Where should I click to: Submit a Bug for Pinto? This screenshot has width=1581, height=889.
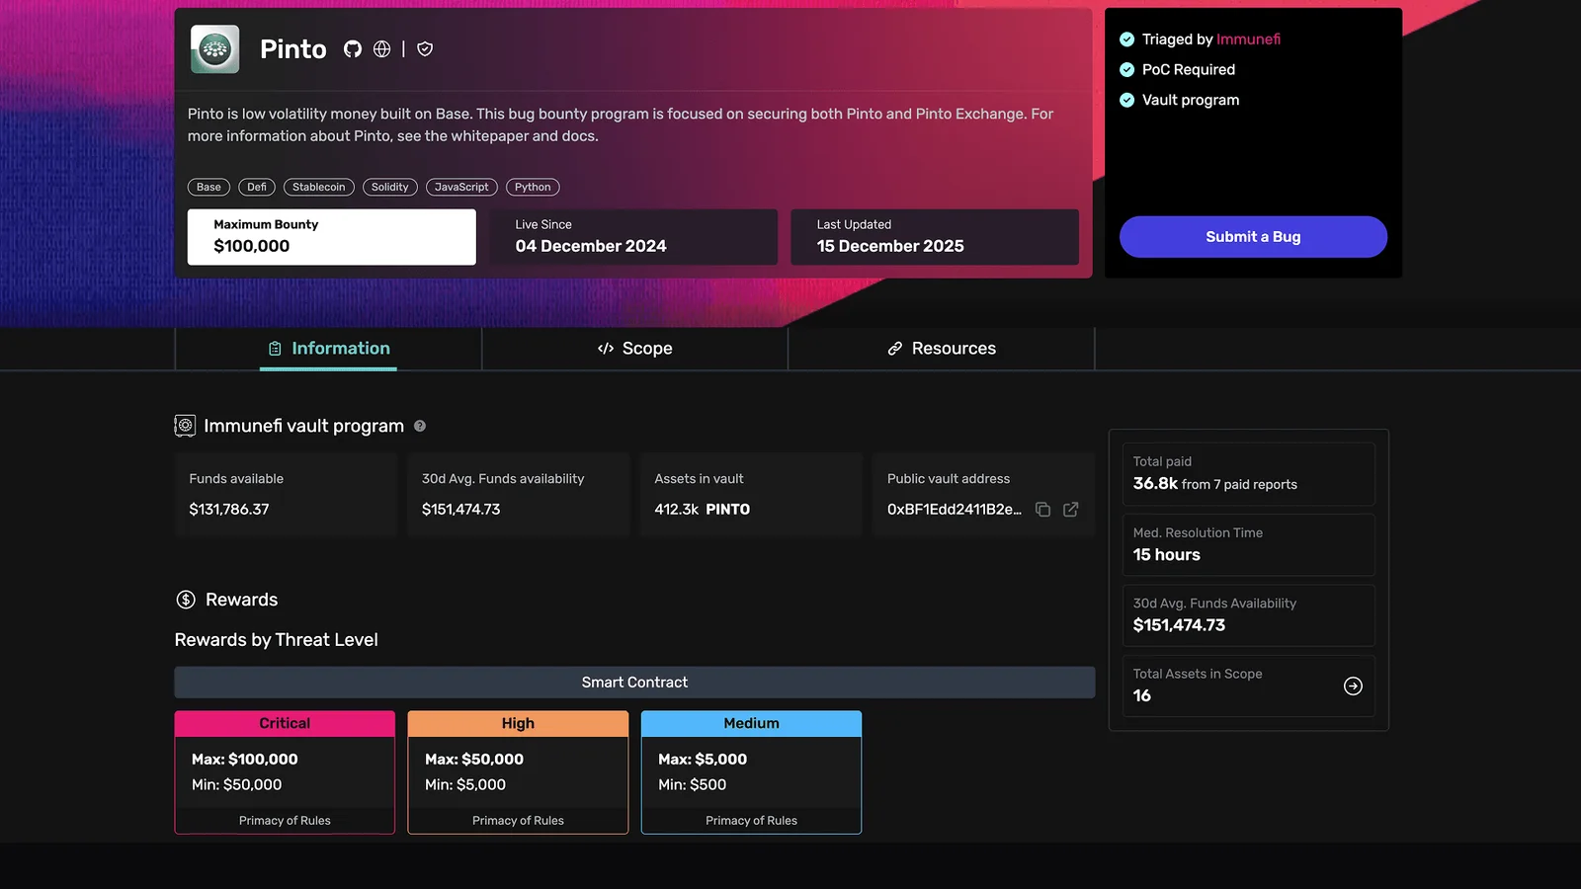pos(1253,237)
